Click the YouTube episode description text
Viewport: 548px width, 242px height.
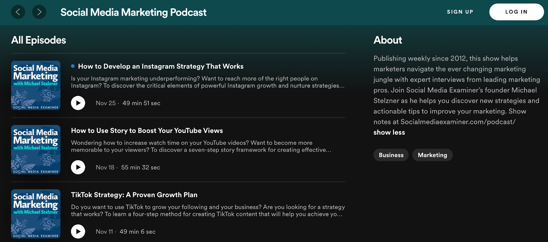click(201, 146)
